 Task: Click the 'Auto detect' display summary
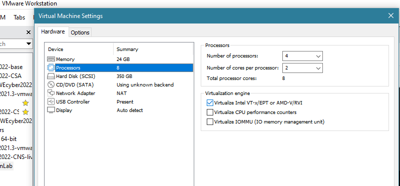pos(130,110)
